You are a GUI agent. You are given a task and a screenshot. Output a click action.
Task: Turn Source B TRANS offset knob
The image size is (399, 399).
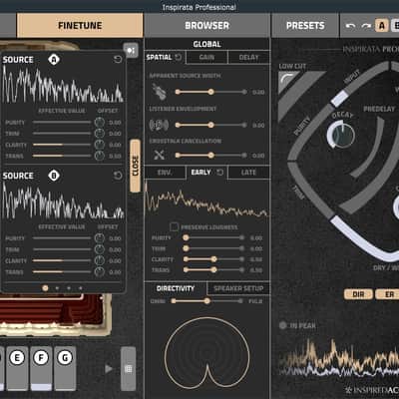click(100, 272)
